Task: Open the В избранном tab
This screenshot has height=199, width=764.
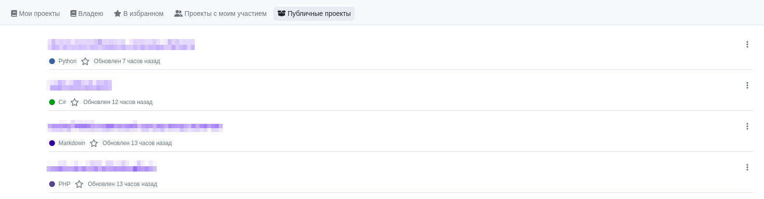Action: point(139,13)
